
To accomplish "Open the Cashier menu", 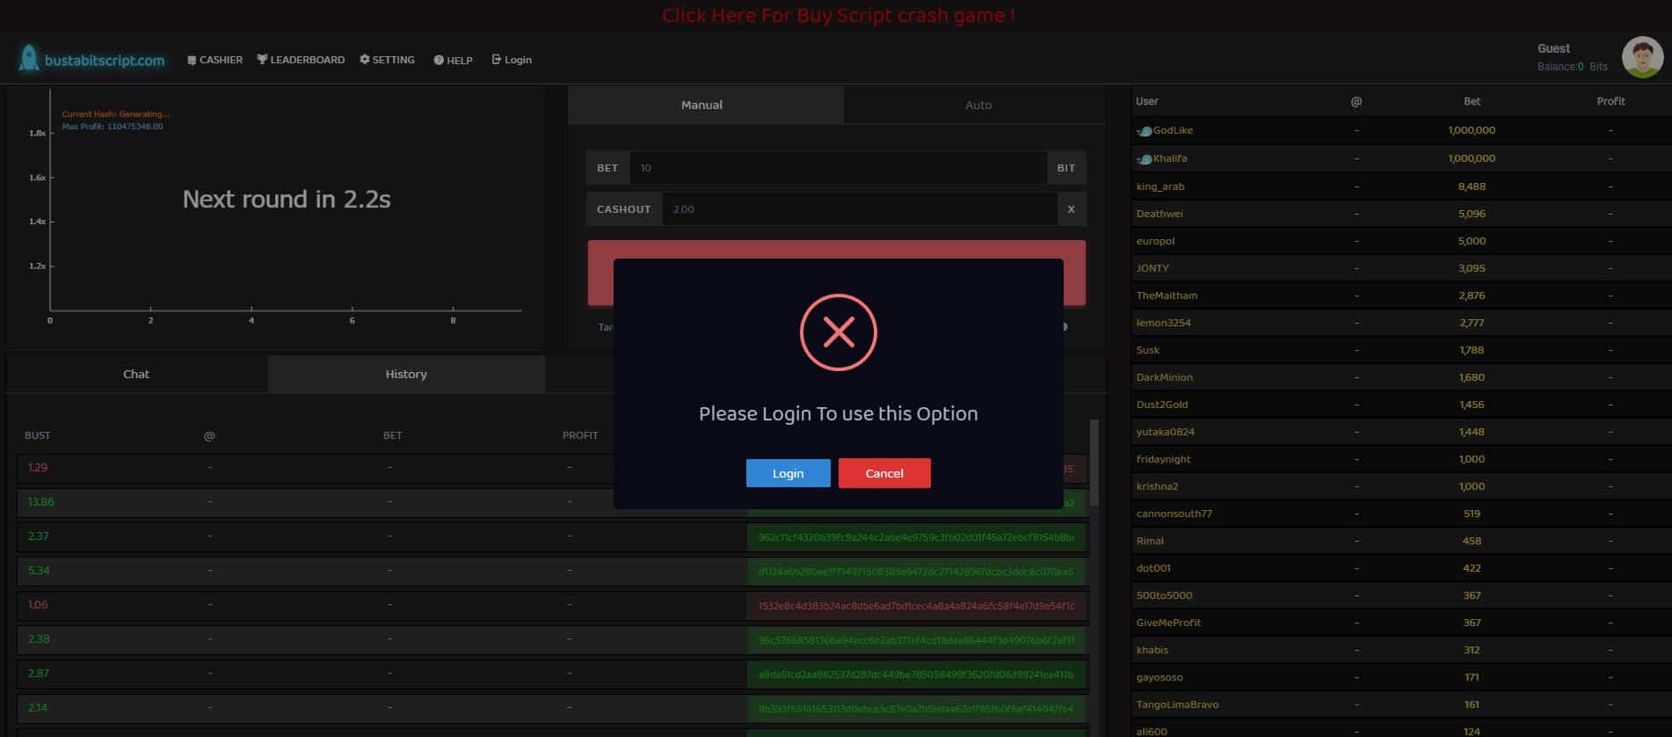I will coord(215,60).
